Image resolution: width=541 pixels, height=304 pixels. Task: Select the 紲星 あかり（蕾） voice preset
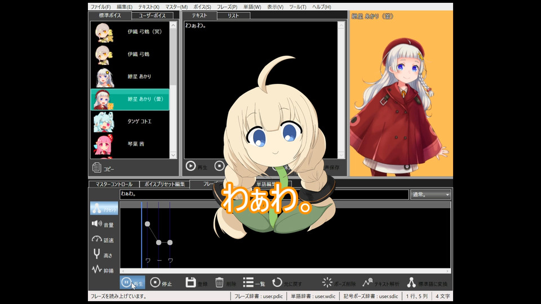pos(130,99)
